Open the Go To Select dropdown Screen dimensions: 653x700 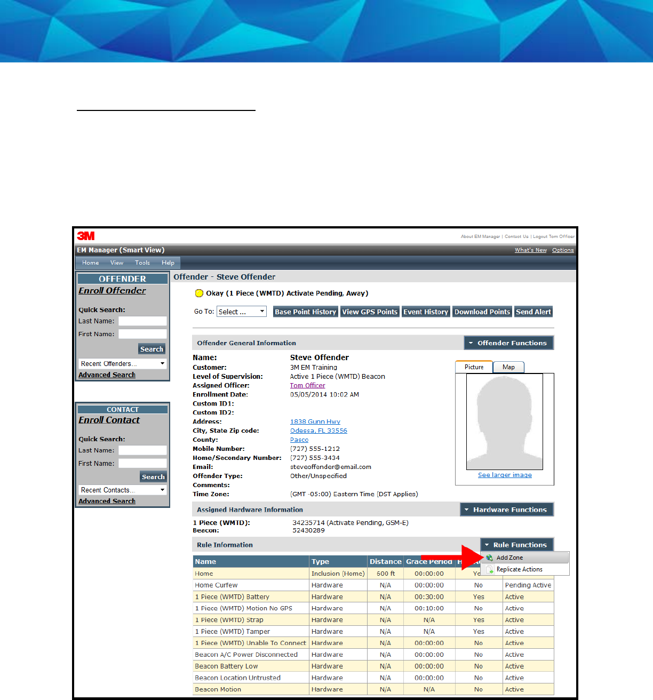(242, 312)
